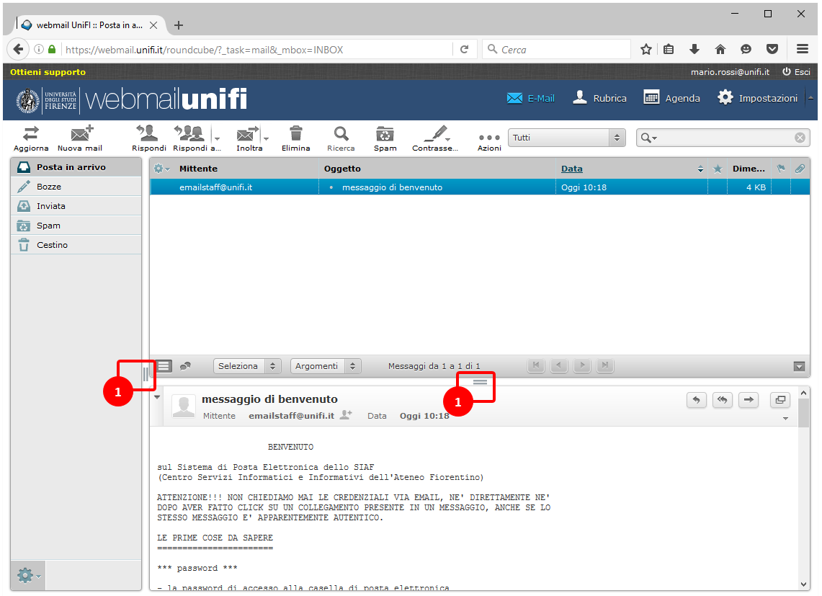Delete the message with Elimina
The height and width of the screenshot is (596, 822).
point(295,133)
